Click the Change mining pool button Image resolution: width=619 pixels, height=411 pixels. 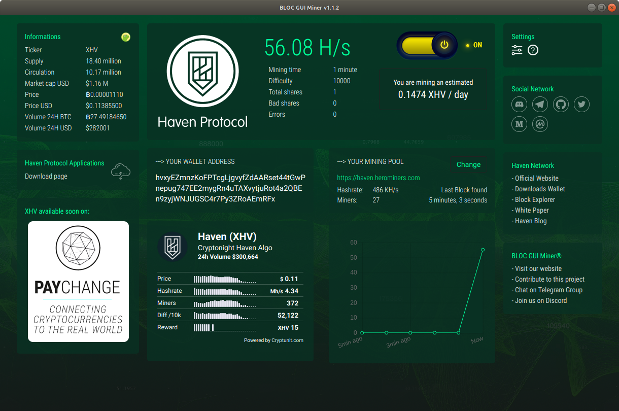click(468, 164)
